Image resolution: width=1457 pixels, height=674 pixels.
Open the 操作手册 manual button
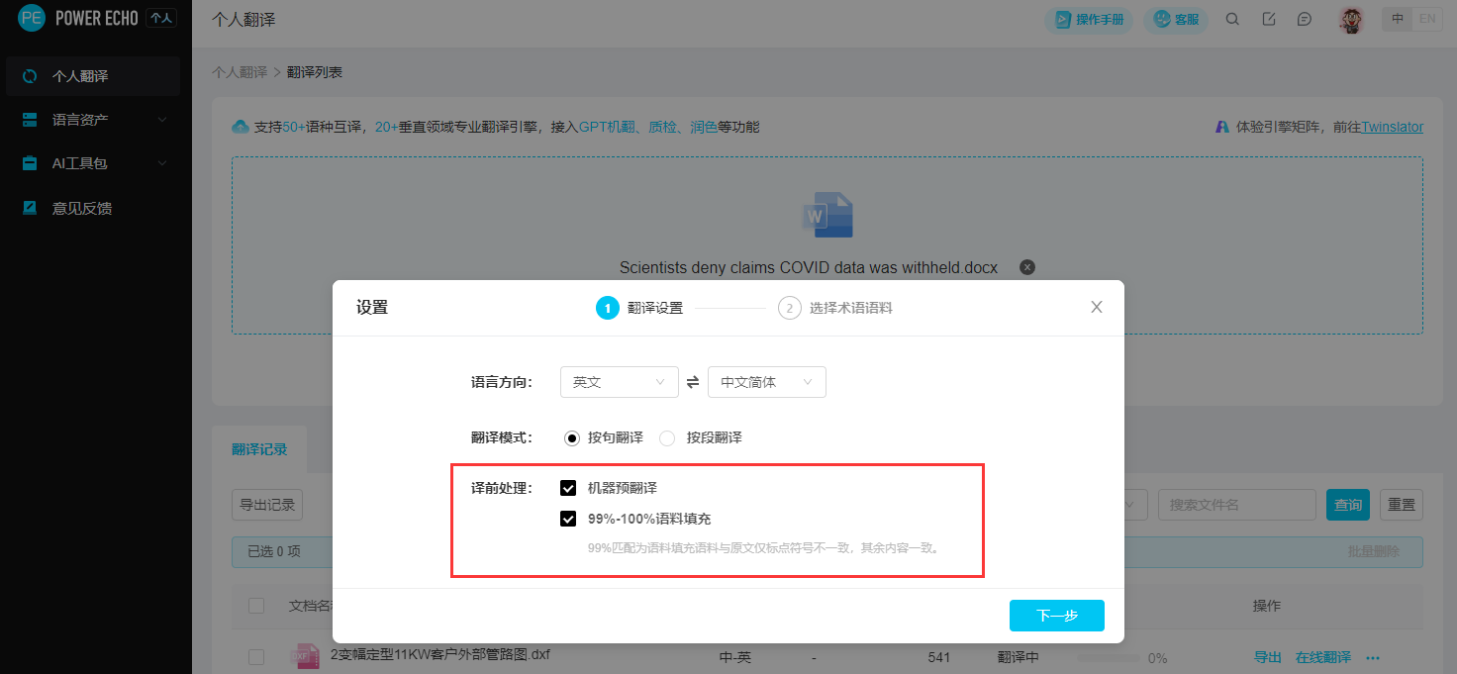point(1088,19)
